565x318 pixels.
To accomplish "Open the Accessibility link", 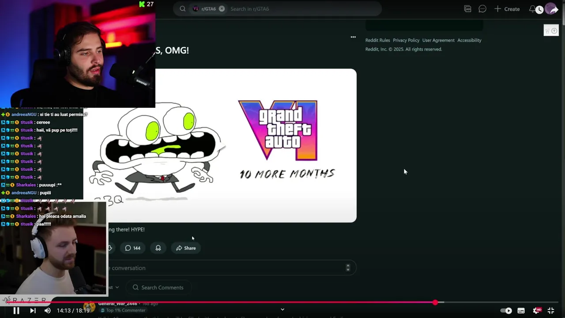I will [469, 40].
